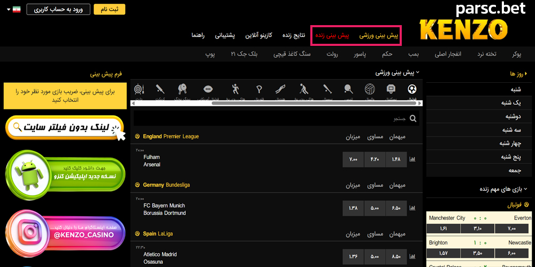Select odds 7.00 for Fulham–Arsenal match
The image size is (535, 267).
click(x=353, y=159)
